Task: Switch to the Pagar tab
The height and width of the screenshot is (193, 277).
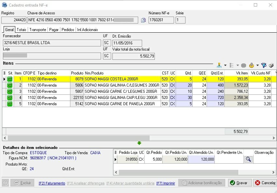Action: (54, 30)
